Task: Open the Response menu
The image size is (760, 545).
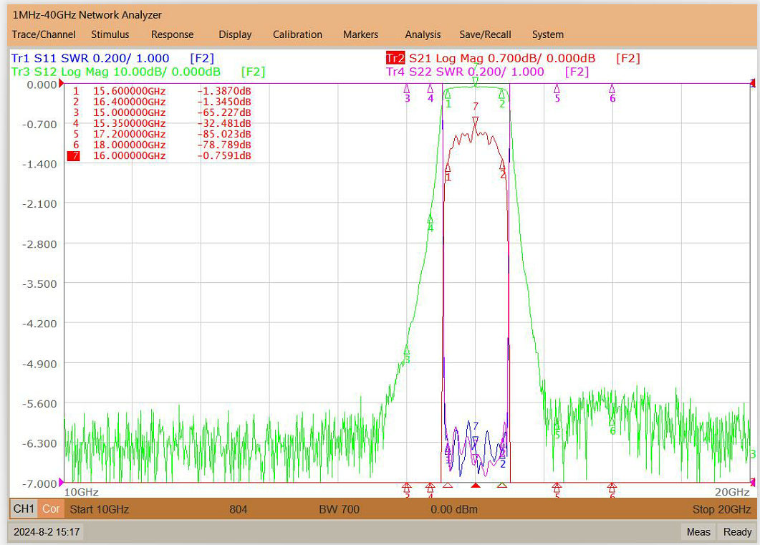Action: [x=172, y=34]
